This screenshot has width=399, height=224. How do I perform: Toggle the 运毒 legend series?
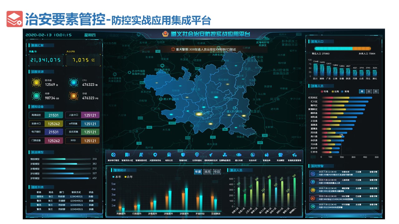(335, 91)
